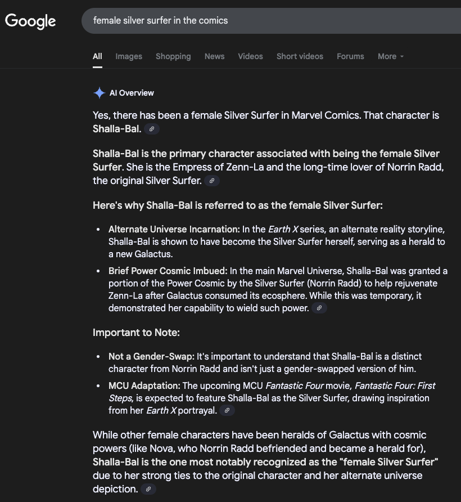Switch to the Short videos tab
Viewport: 461px width, 502px height.
pyautogui.click(x=300, y=56)
